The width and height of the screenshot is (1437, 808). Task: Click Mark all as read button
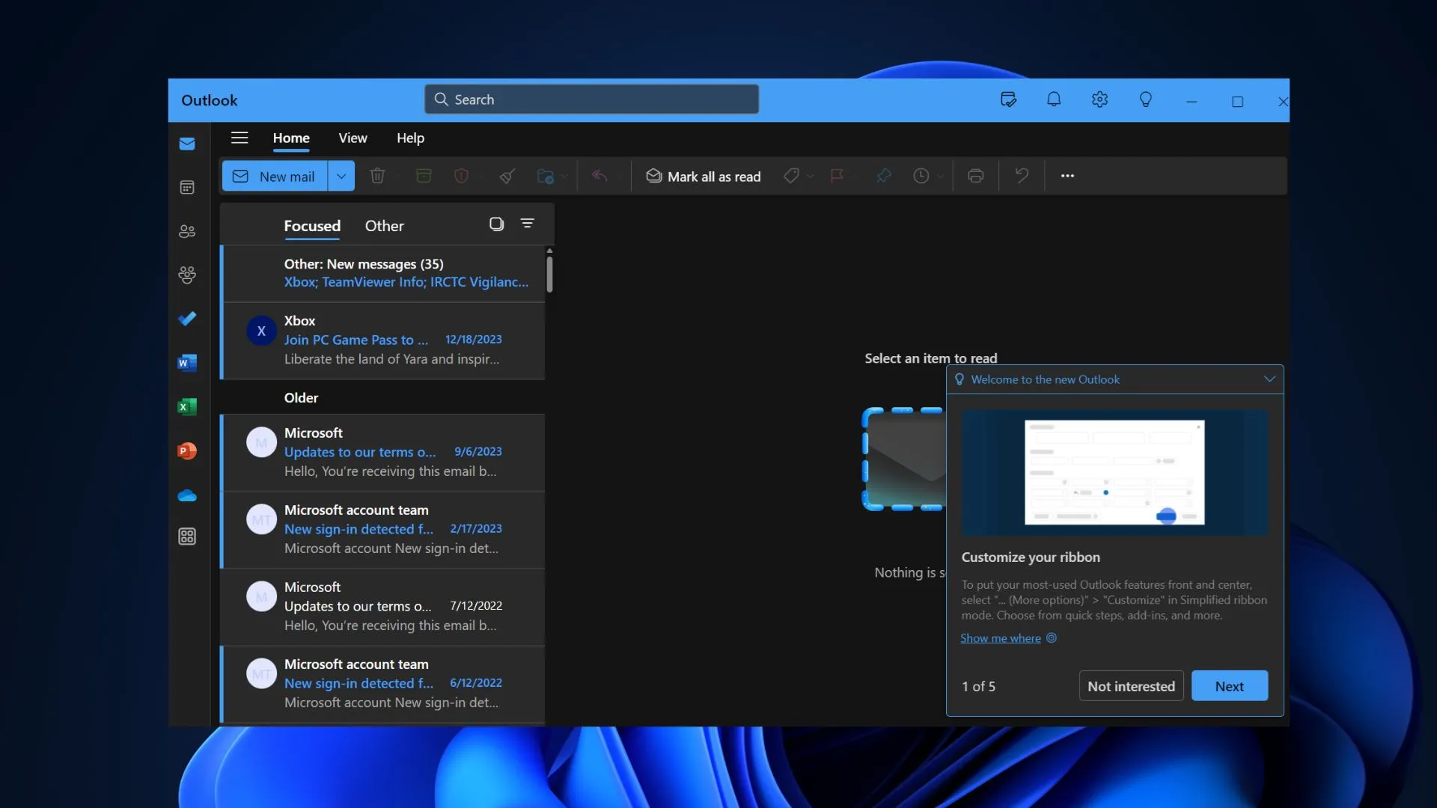703,174
